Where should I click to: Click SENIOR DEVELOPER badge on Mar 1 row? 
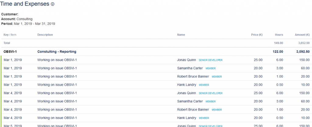[x=211, y=60]
